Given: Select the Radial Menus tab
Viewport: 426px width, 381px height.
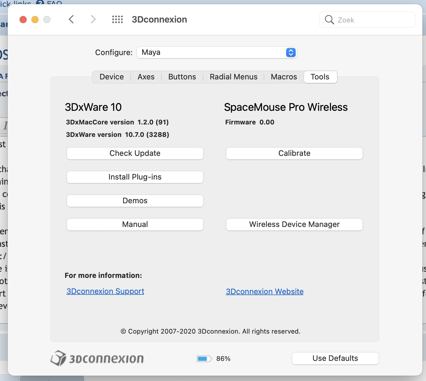Looking at the screenshot, I should click(233, 77).
